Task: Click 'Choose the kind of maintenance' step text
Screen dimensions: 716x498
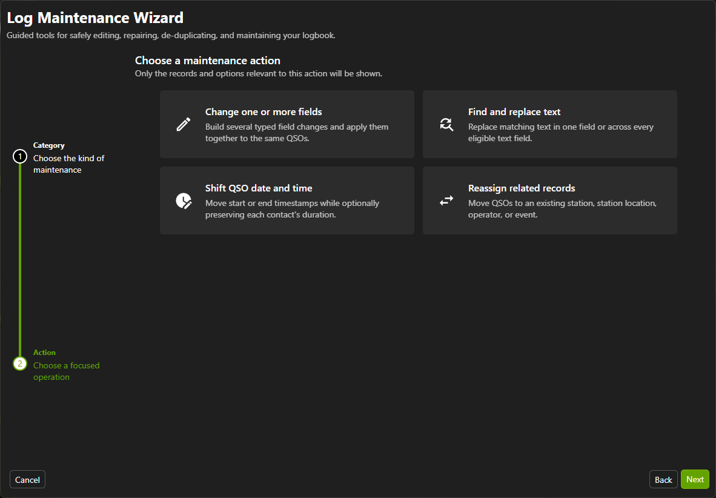Action: coord(69,164)
